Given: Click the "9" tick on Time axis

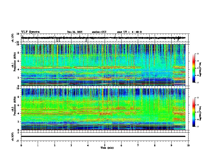Looking at the screenshot, I should (171, 145).
